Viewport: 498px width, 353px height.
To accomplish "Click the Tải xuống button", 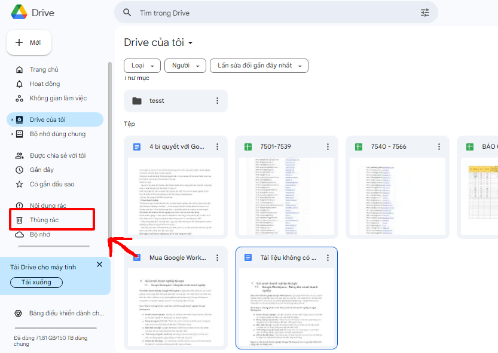I will coord(36,282).
